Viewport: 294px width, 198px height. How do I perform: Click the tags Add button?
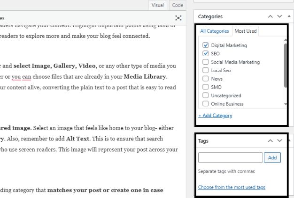272,158
